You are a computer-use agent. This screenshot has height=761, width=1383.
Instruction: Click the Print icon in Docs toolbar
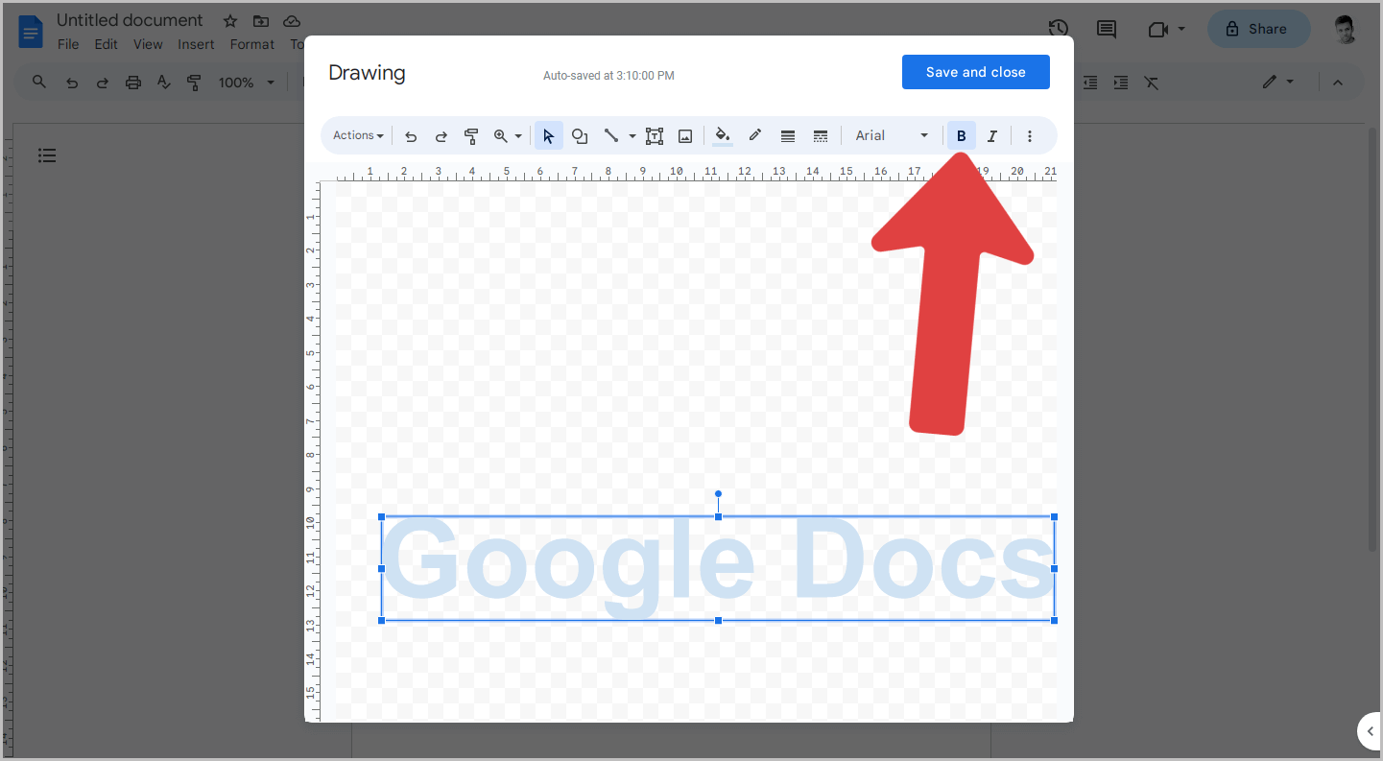(133, 83)
